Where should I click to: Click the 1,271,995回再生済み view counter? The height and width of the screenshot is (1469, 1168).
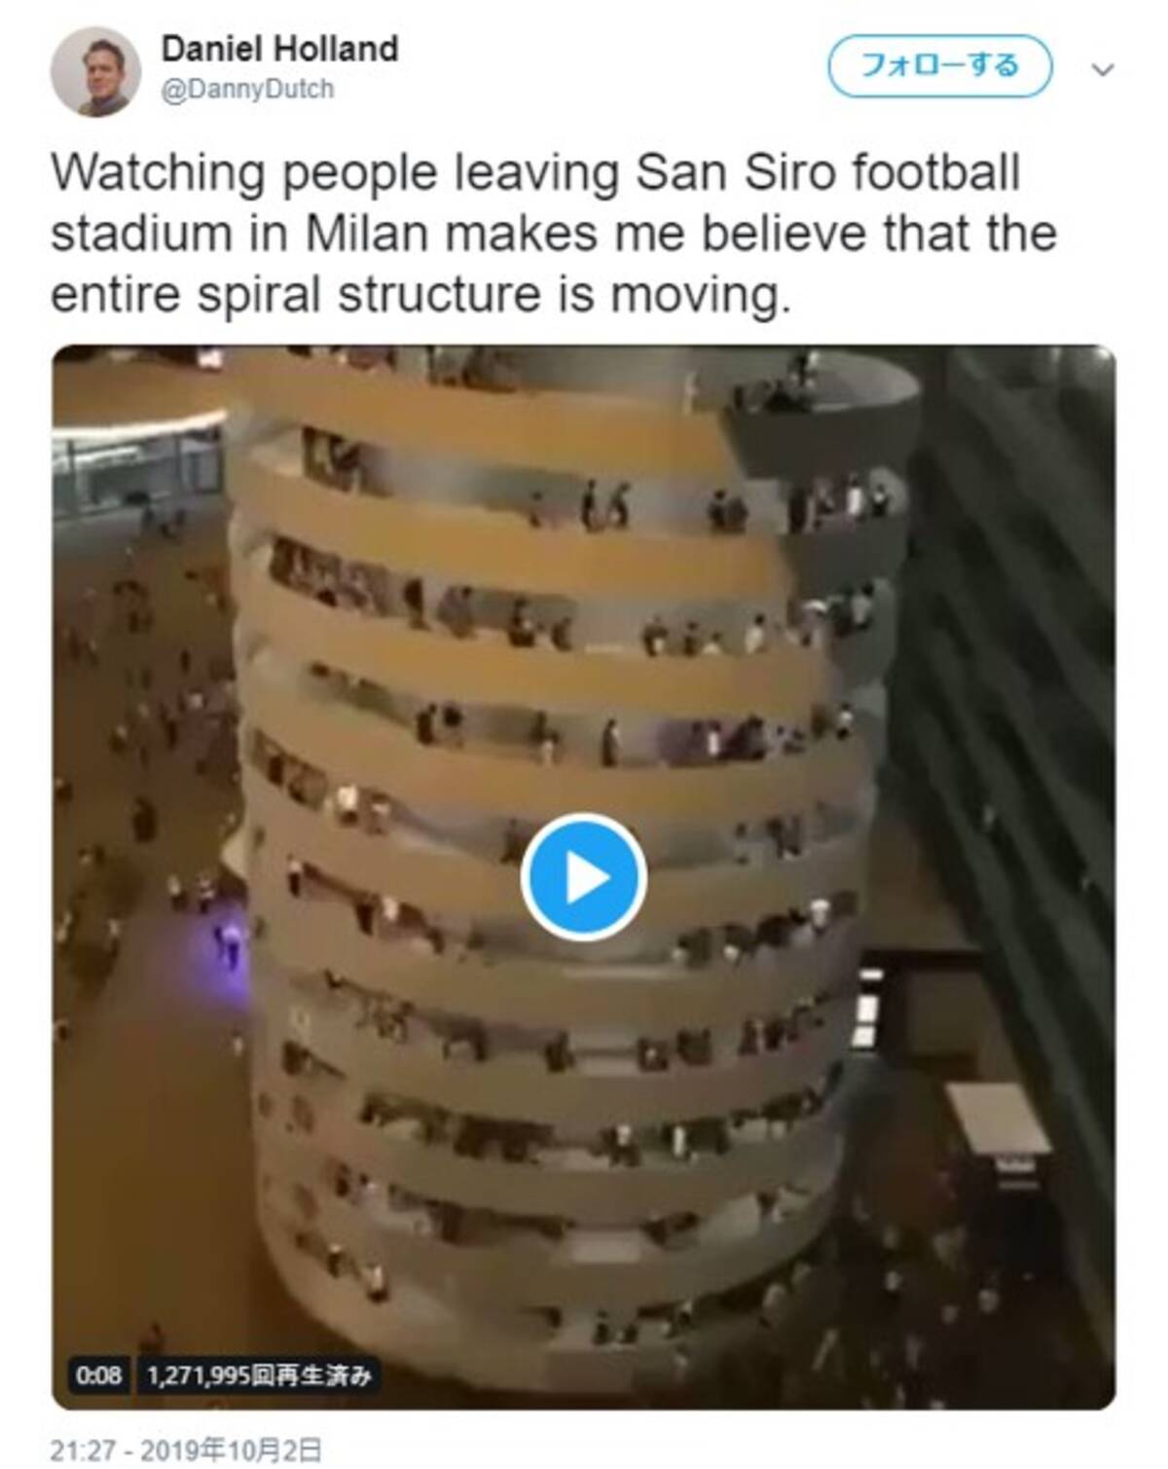tap(258, 1375)
